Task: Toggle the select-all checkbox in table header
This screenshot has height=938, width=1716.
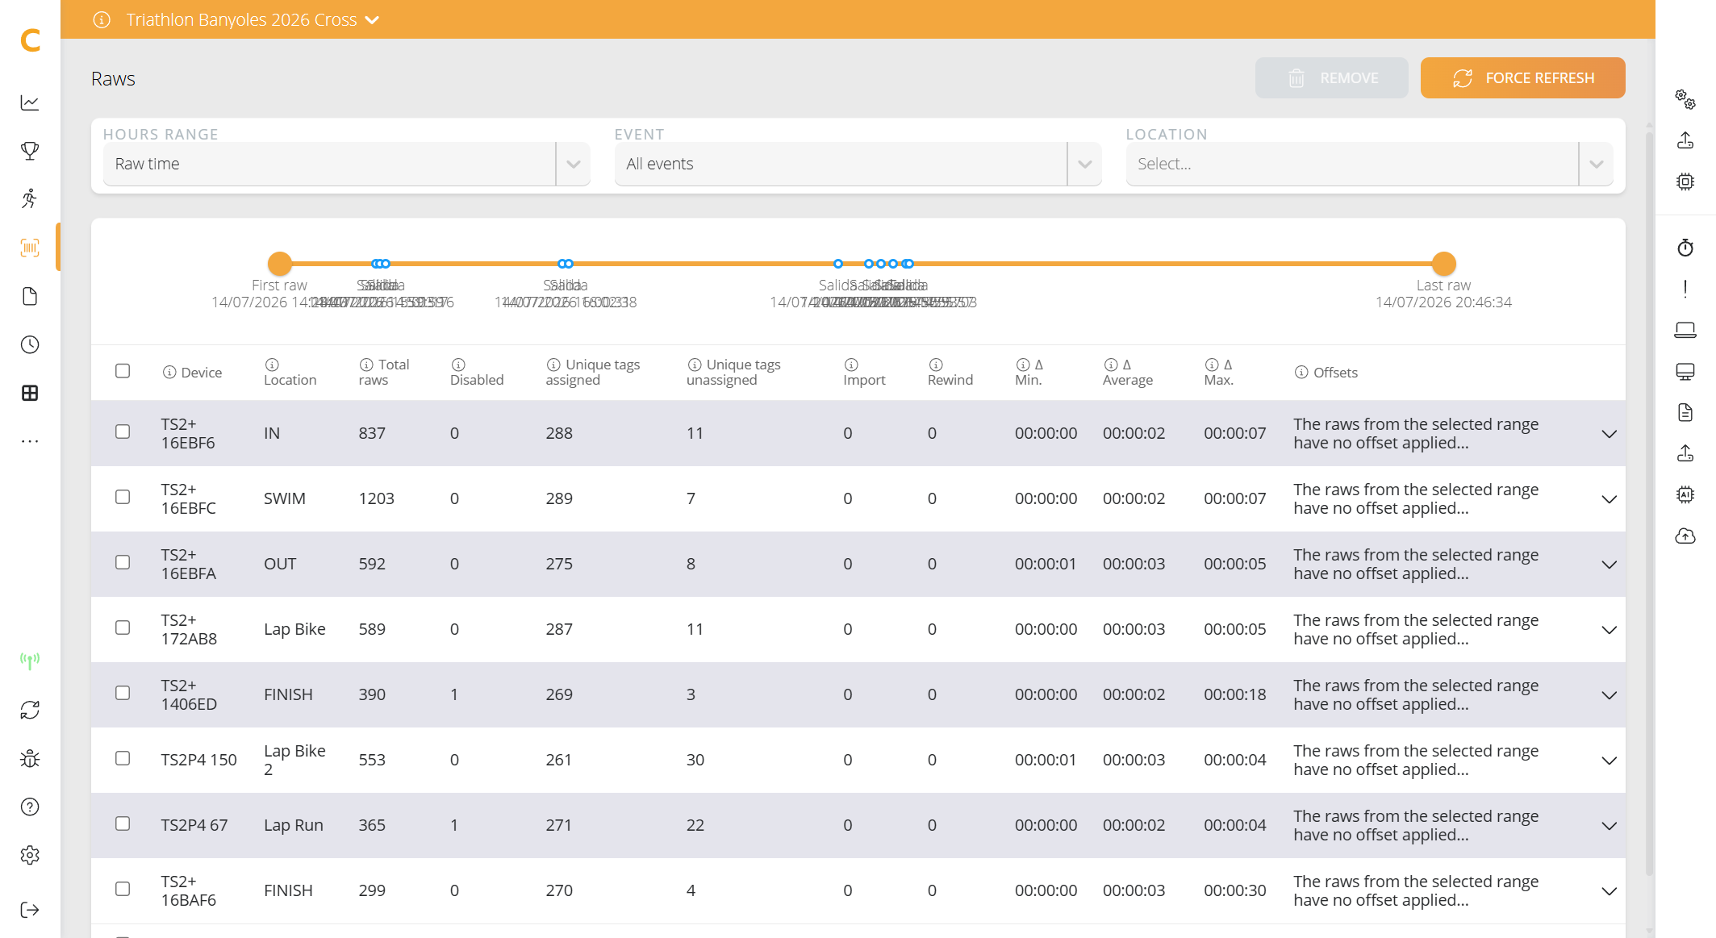Action: [123, 371]
